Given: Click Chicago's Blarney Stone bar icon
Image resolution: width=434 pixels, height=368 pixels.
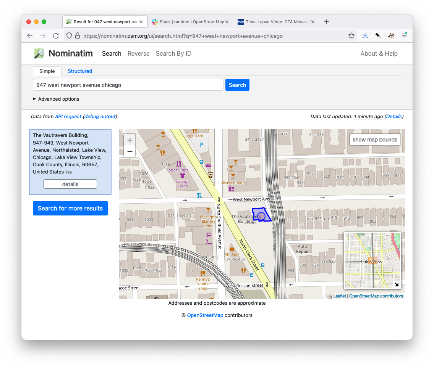Looking at the screenshot, I should pos(208,210).
